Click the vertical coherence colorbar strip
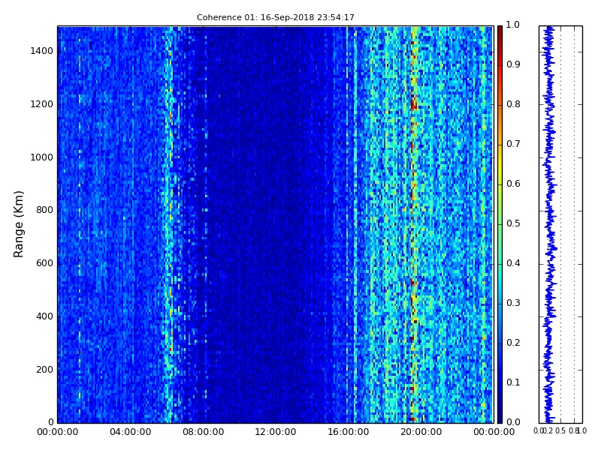Screen dimensions: 601x450 click(500, 224)
